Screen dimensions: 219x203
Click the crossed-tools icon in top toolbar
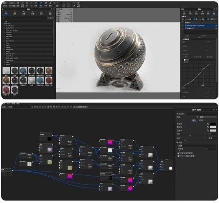point(46,4)
